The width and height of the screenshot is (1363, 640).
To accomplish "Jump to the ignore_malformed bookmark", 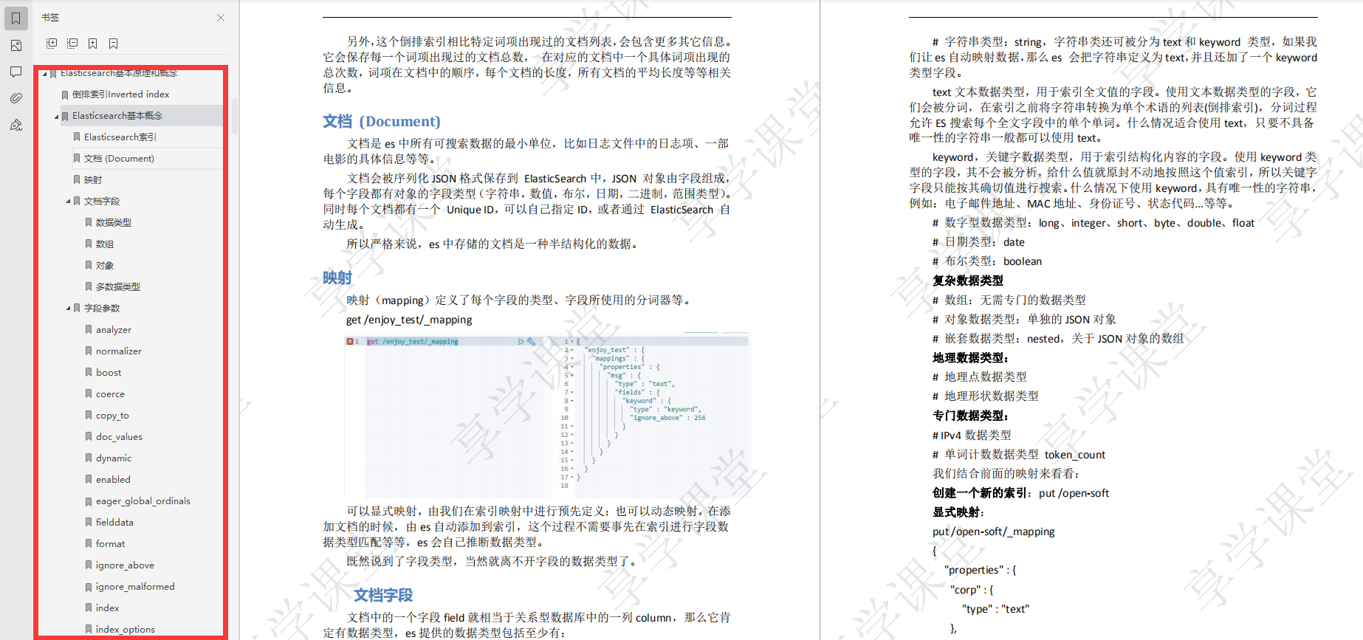I will [x=135, y=587].
